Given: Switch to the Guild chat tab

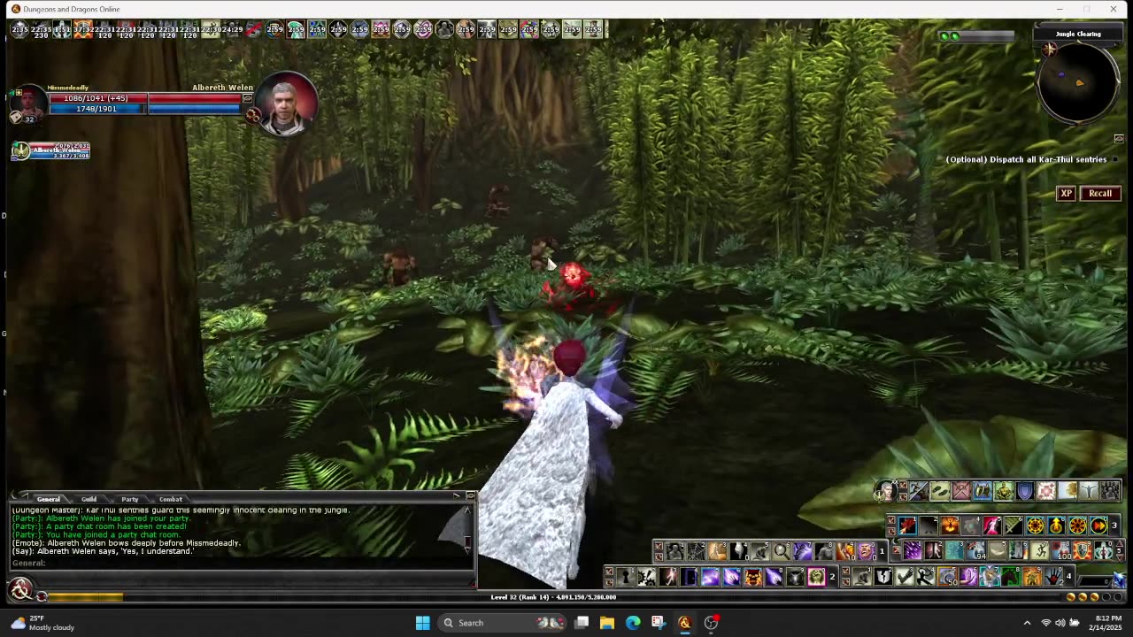Looking at the screenshot, I should 89,499.
